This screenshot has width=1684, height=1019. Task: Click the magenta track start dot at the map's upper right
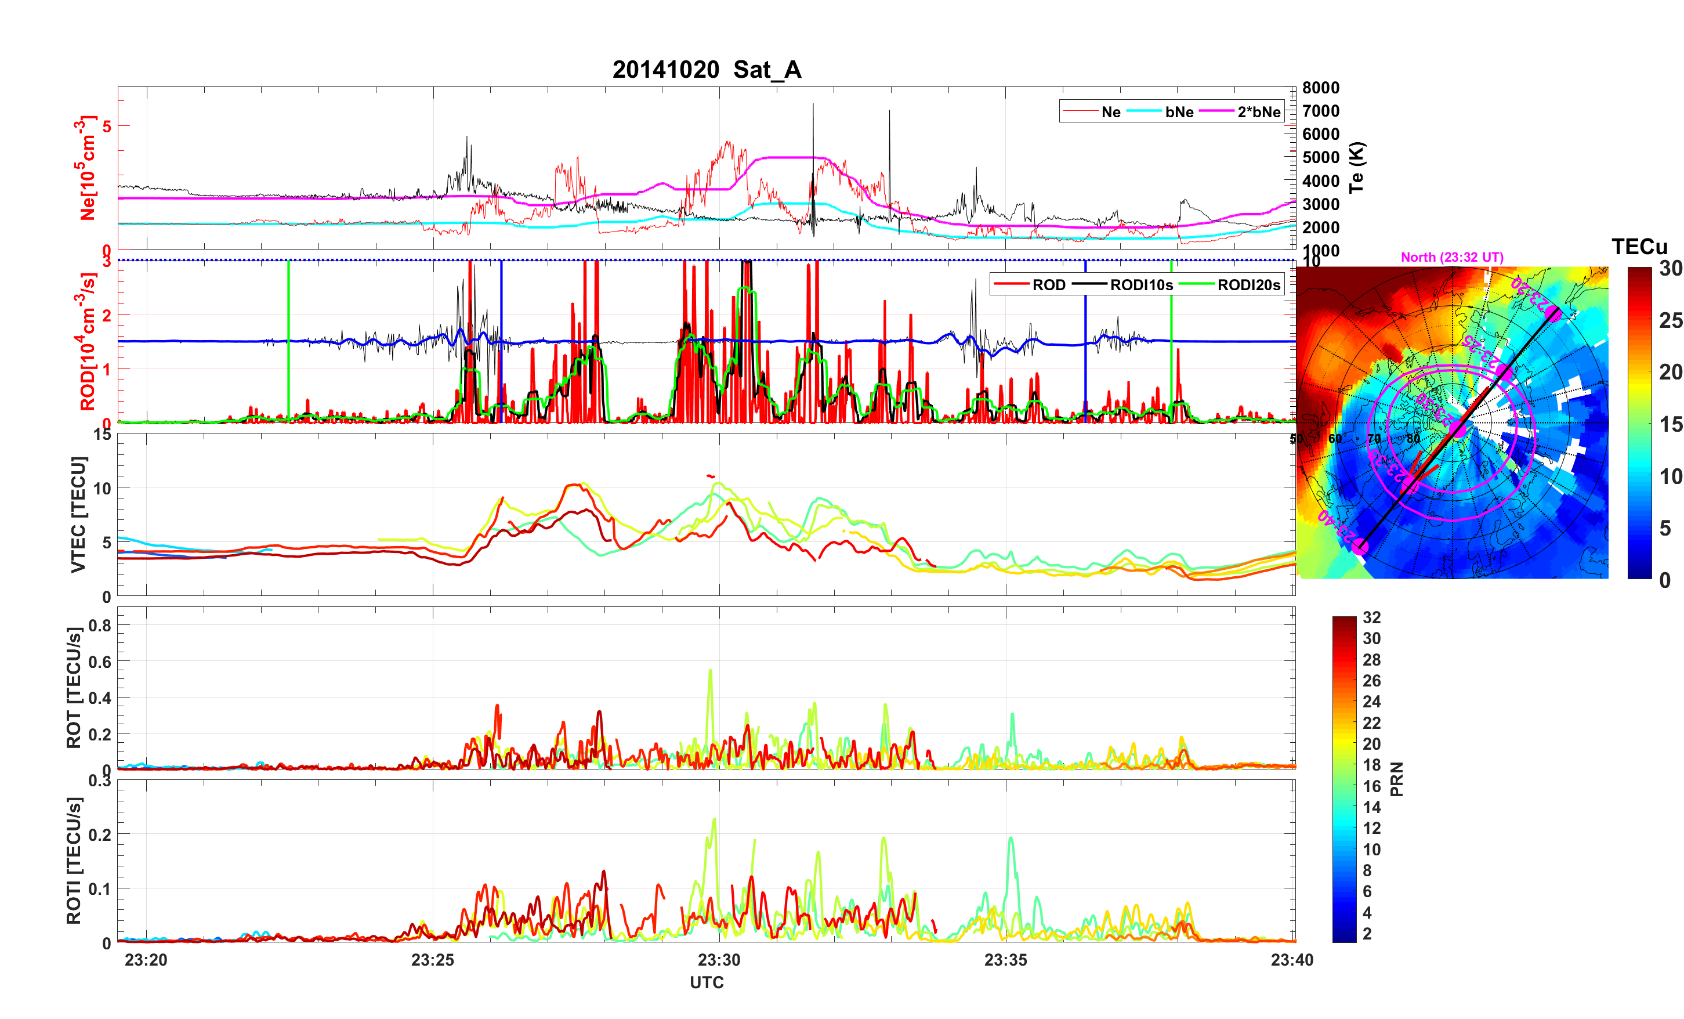(1552, 314)
